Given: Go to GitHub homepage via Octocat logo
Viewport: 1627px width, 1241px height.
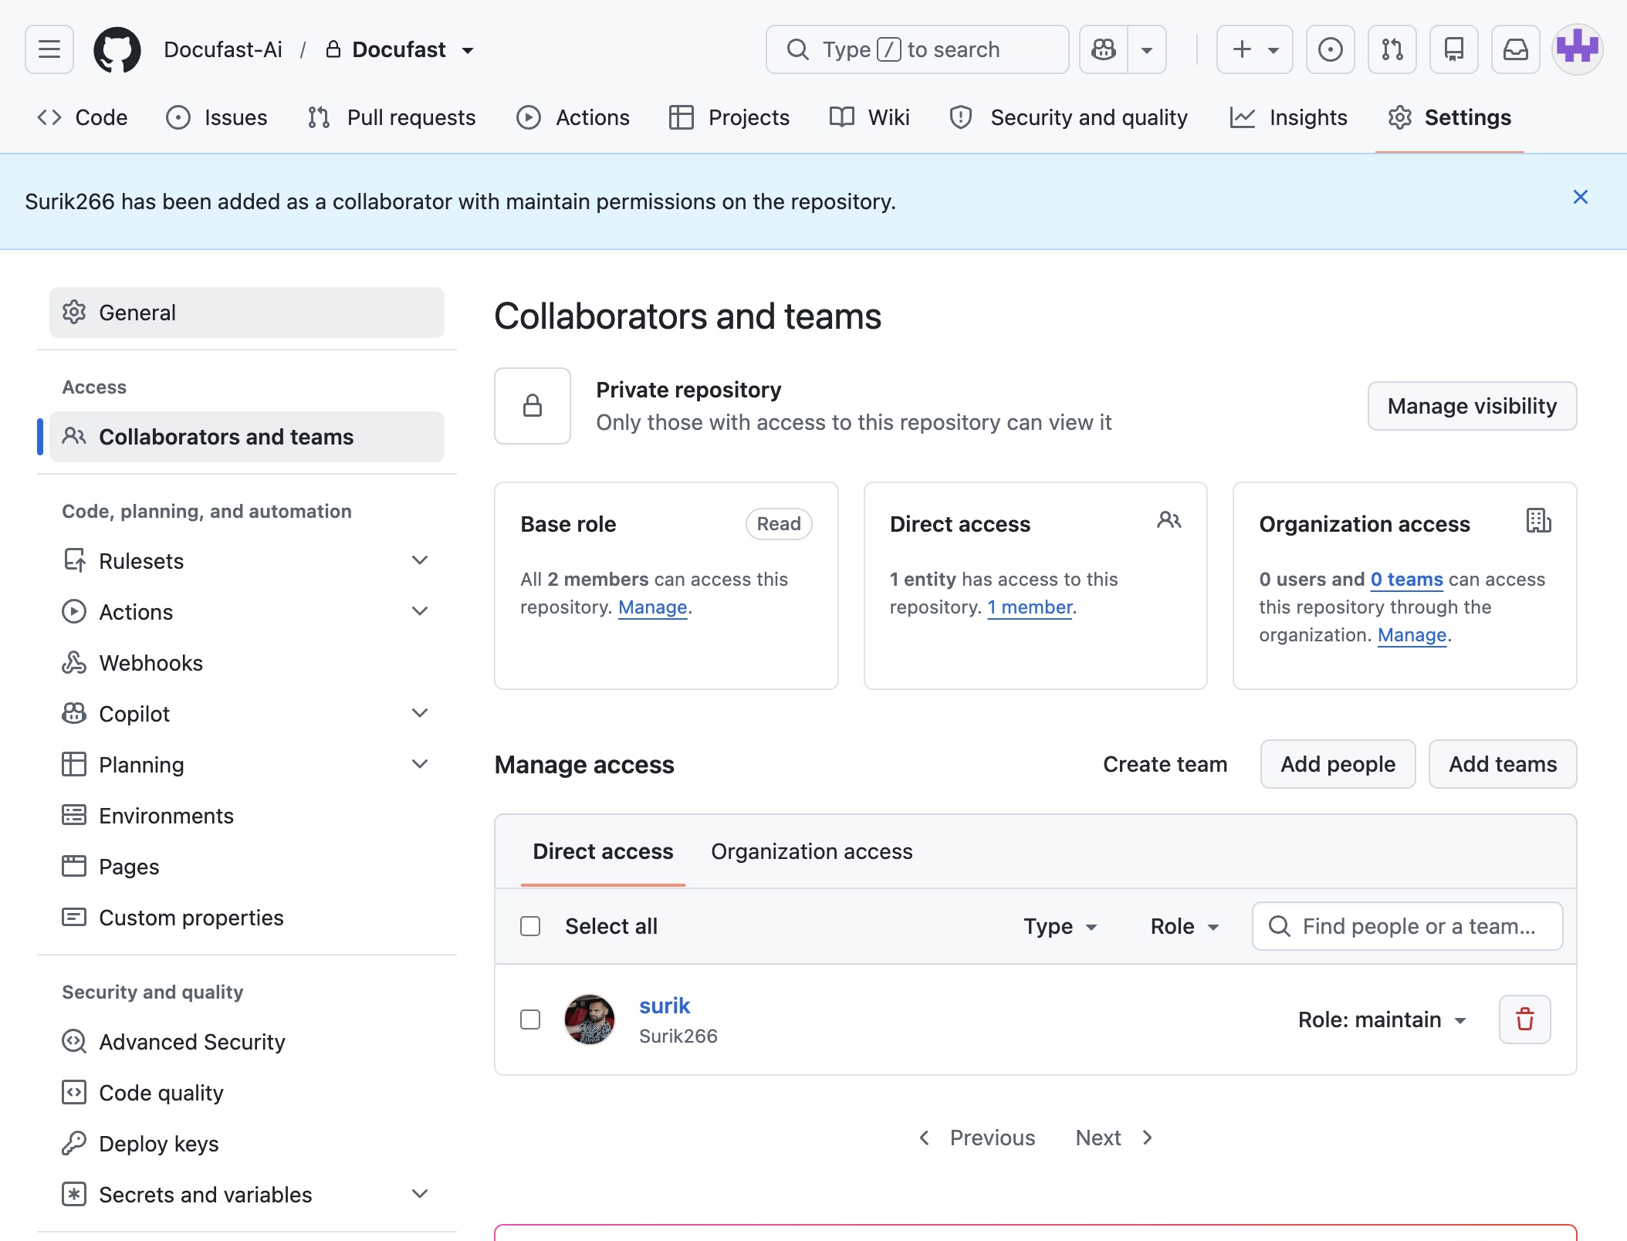Looking at the screenshot, I should tap(117, 49).
